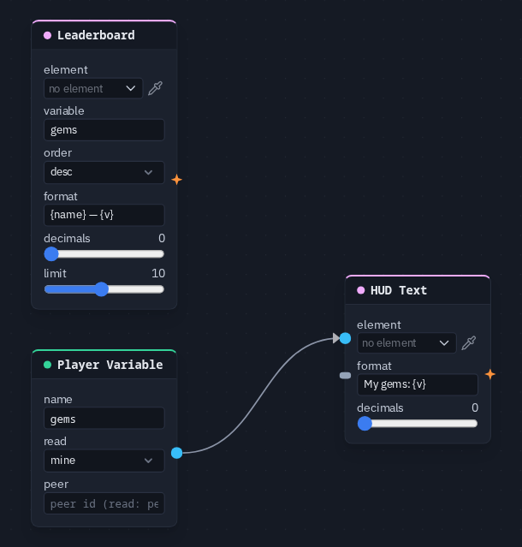Click the pink dot in HUD Text header
The image size is (522, 547).
coord(361,290)
